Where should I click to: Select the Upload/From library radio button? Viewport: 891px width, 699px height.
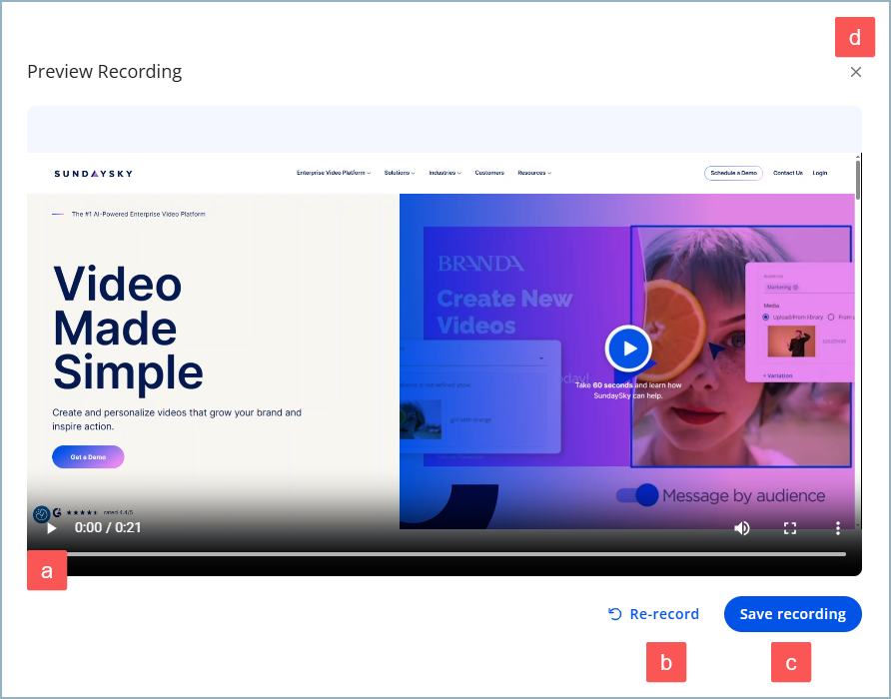click(x=765, y=318)
